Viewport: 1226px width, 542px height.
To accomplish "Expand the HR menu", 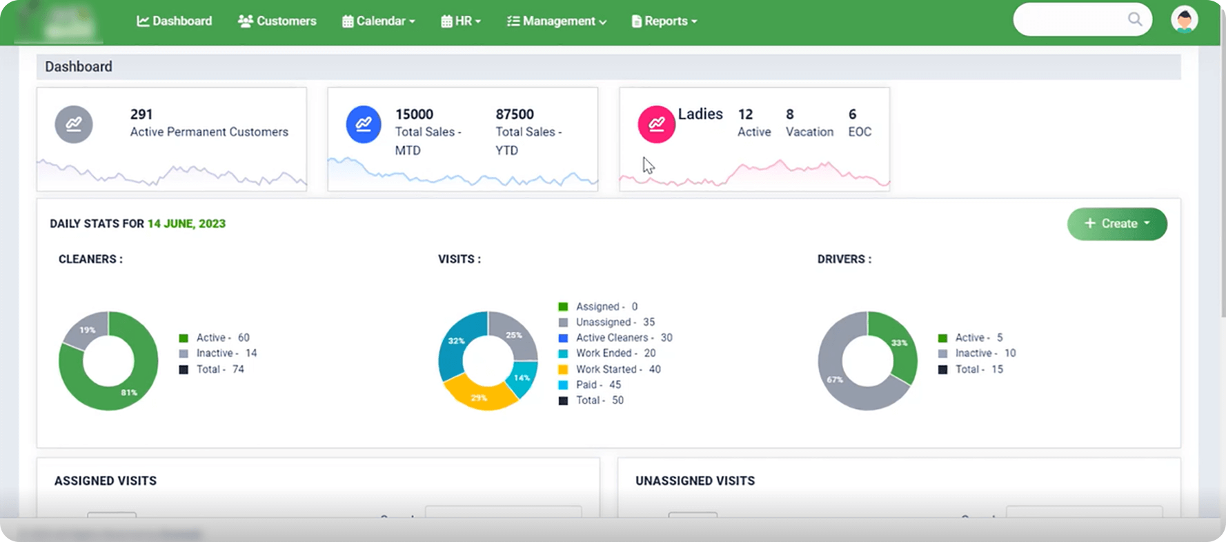I will pyautogui.click(x=461, y=21).
